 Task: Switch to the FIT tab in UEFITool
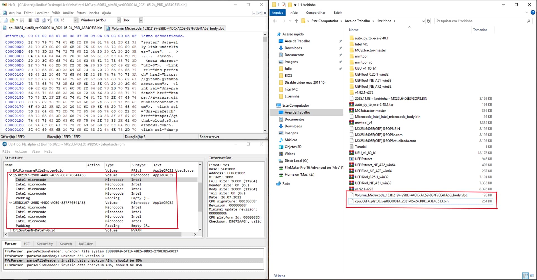[27, 244]
